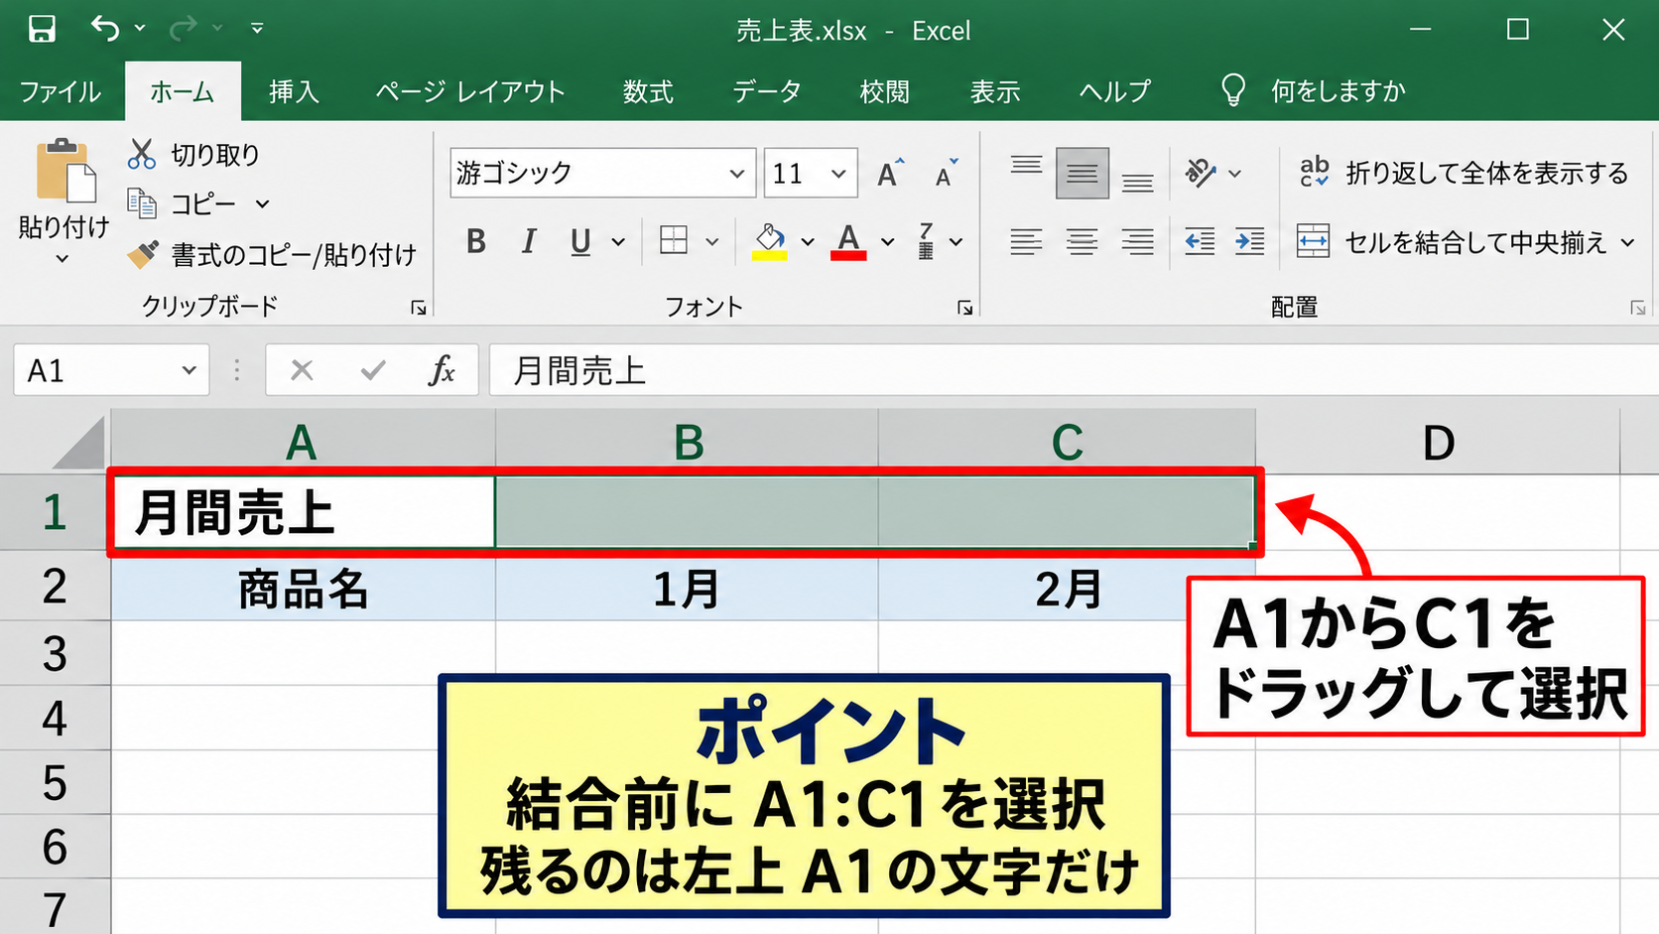The image size is (1659, 934).
Task: Open the fill color dropdown arrow
Action: 808,241
